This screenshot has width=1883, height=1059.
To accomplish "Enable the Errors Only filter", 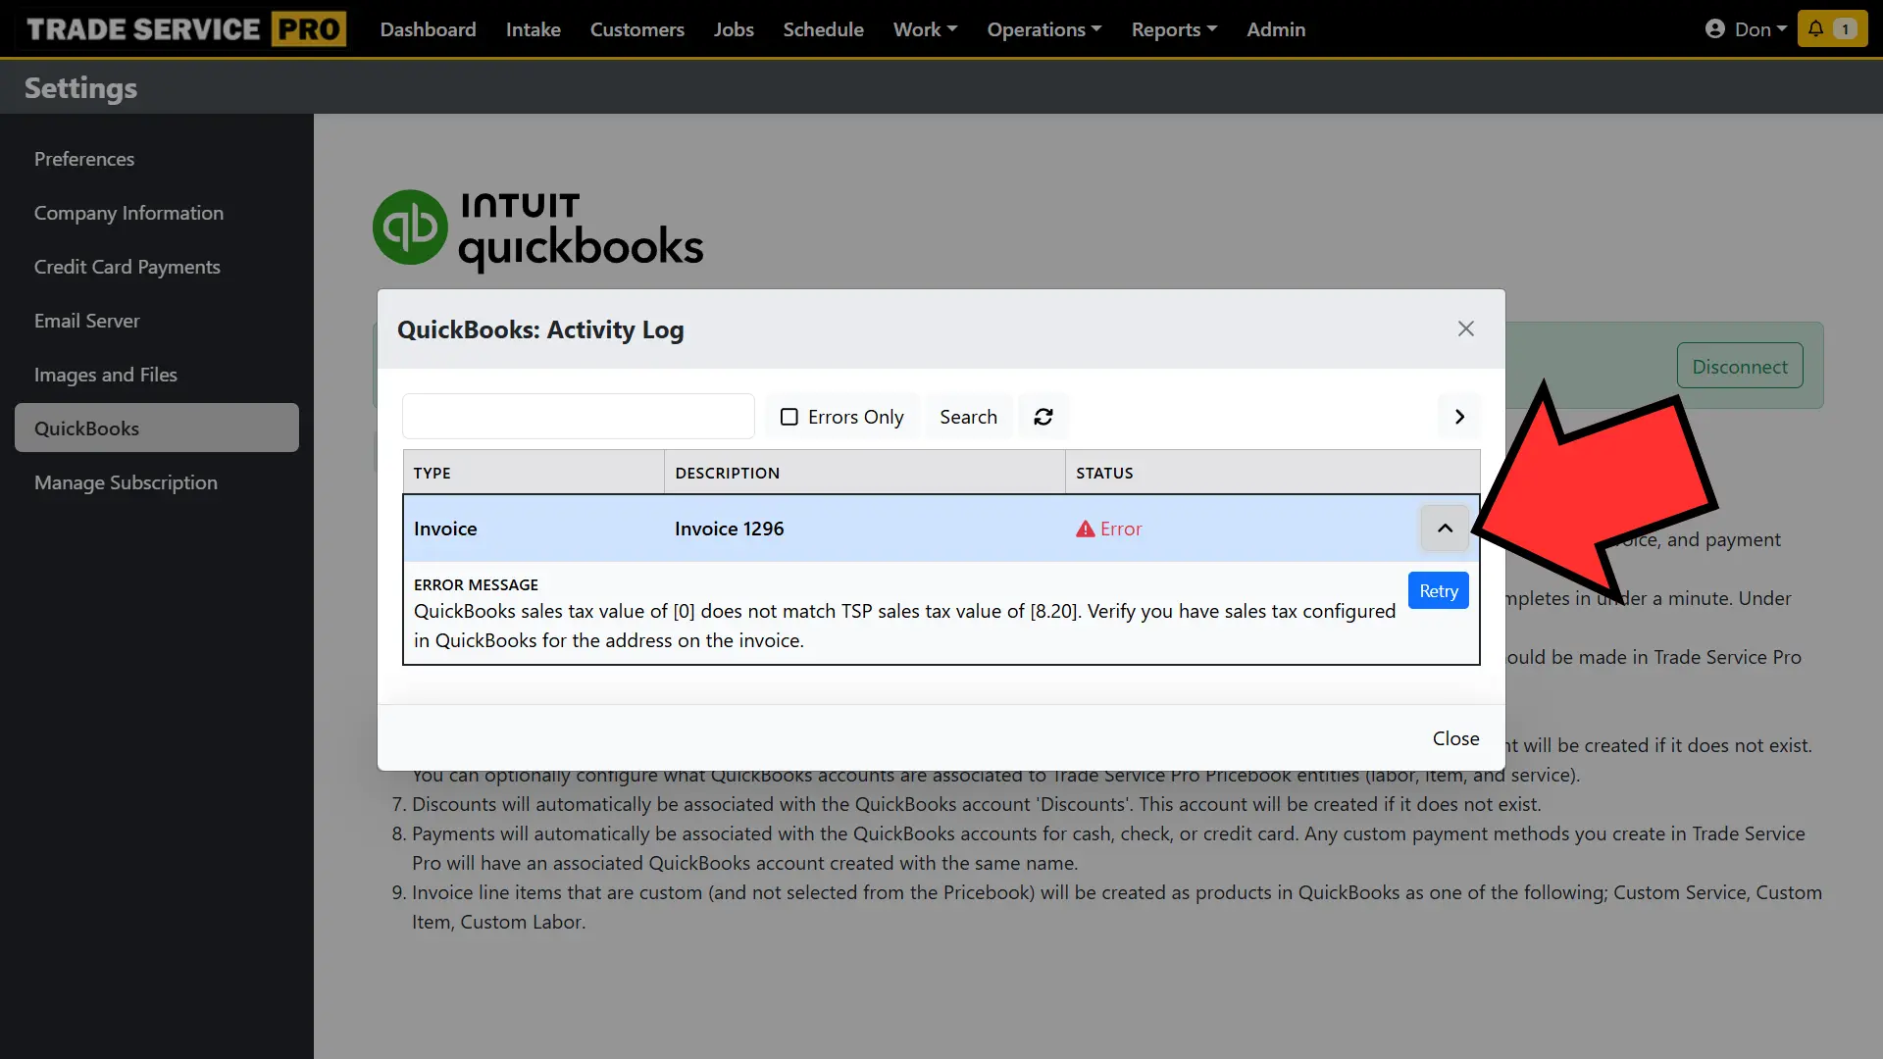I will [x=789, y=416].
